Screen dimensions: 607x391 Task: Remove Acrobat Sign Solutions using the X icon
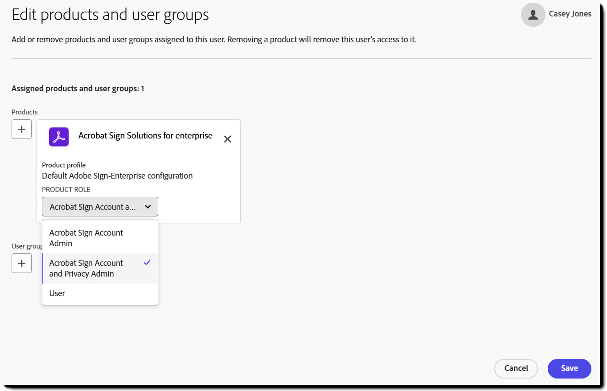tap(228, 139)
